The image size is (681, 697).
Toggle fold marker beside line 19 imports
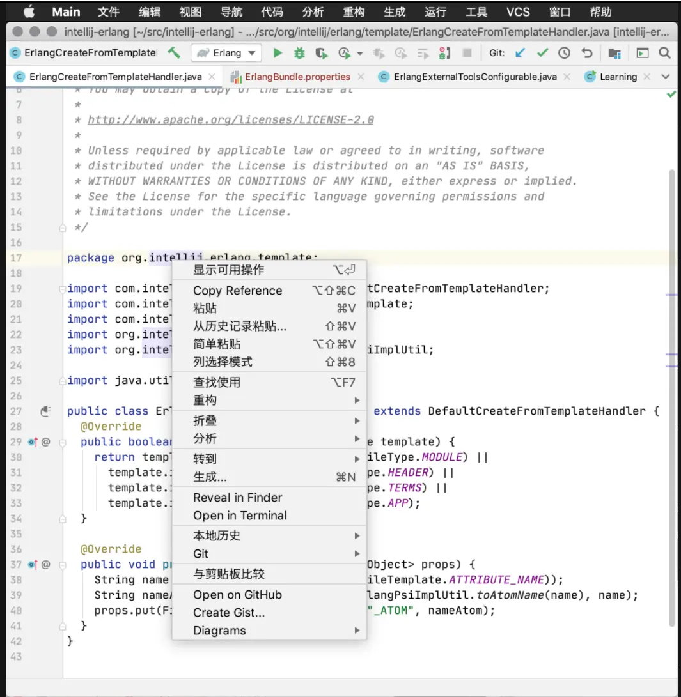pos(62,289)
